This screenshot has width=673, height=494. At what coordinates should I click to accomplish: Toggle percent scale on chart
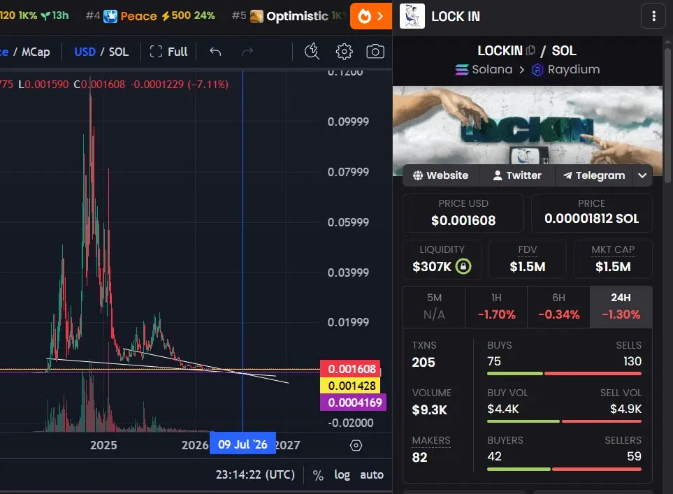[318, 475]
